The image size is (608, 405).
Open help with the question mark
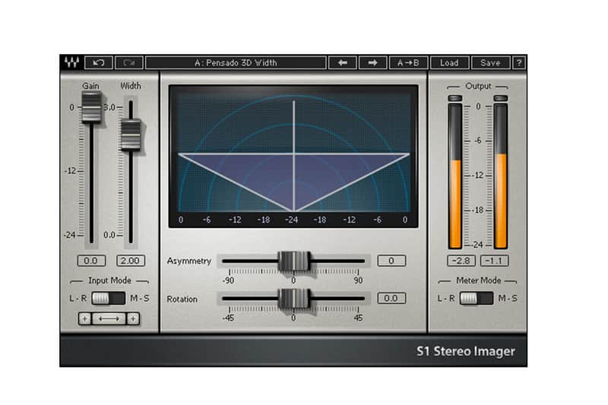519,63
